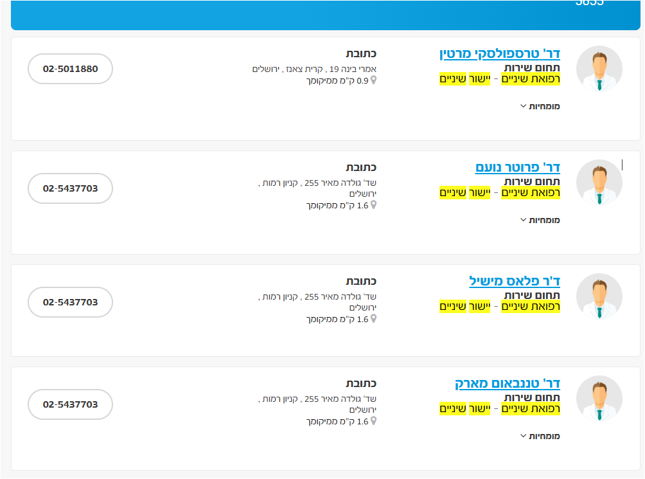Click the location pin in ד'ר פלאס מישיל's card

click(373, 320)
